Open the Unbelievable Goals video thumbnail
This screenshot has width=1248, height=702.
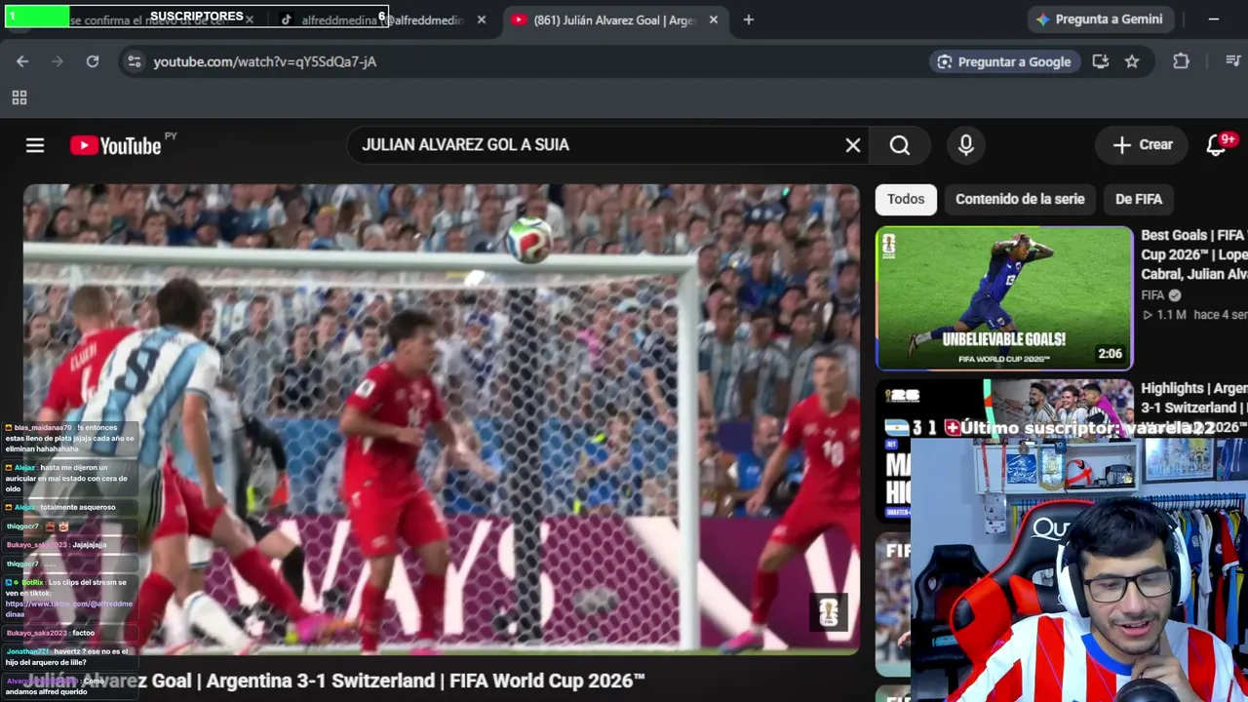(x=1004, y=298)
